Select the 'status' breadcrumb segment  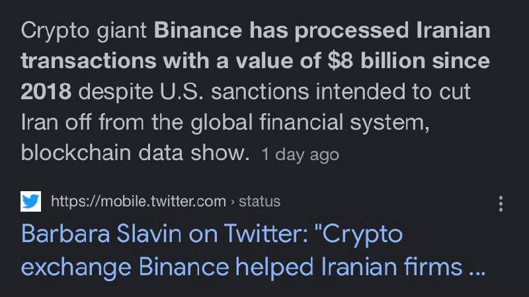[x=259, y=202]
